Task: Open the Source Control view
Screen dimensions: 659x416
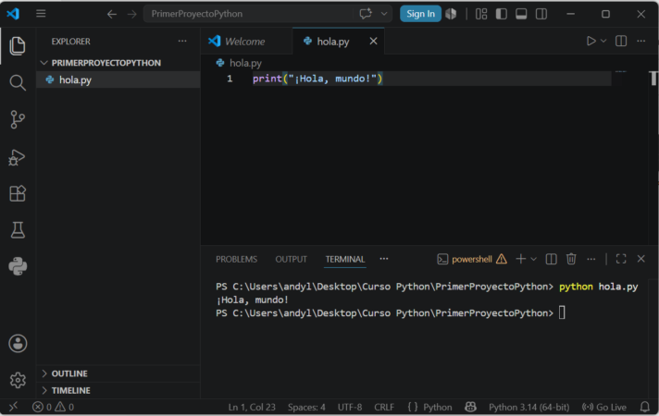Action: point(18,119)
